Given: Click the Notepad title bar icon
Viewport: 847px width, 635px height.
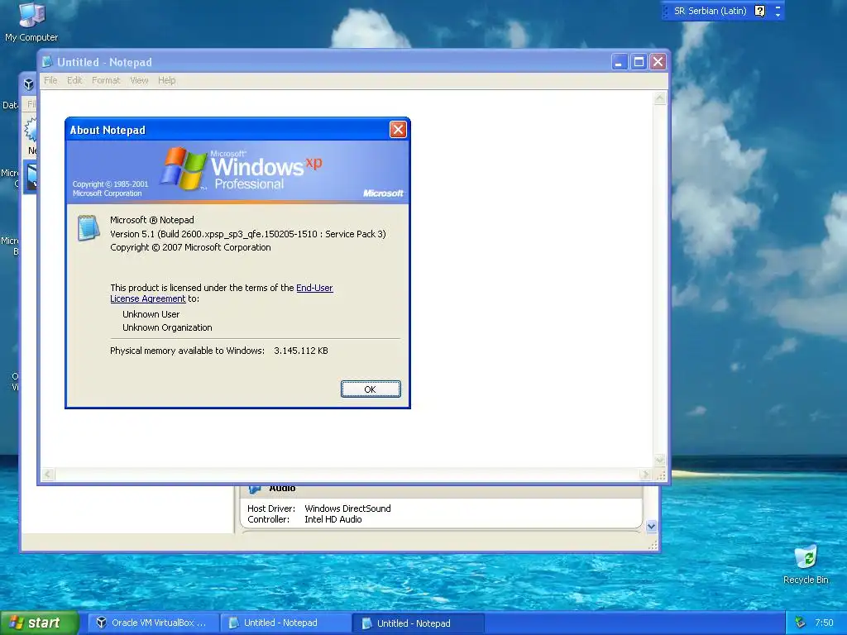Looking at the screenshot, I should 47,62.
